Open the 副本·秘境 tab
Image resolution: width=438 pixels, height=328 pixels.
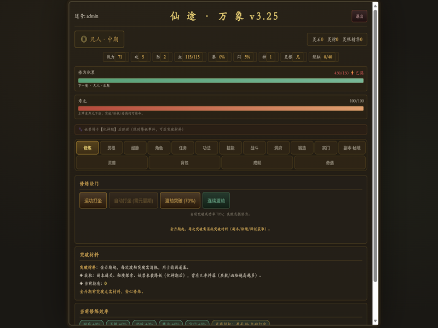(352, 148)
